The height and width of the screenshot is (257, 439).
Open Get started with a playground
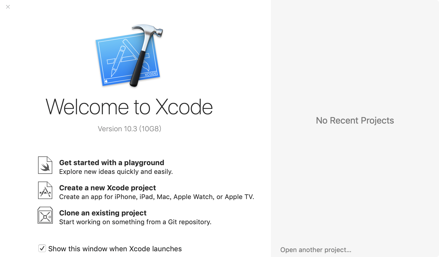(x=112, y=163)
